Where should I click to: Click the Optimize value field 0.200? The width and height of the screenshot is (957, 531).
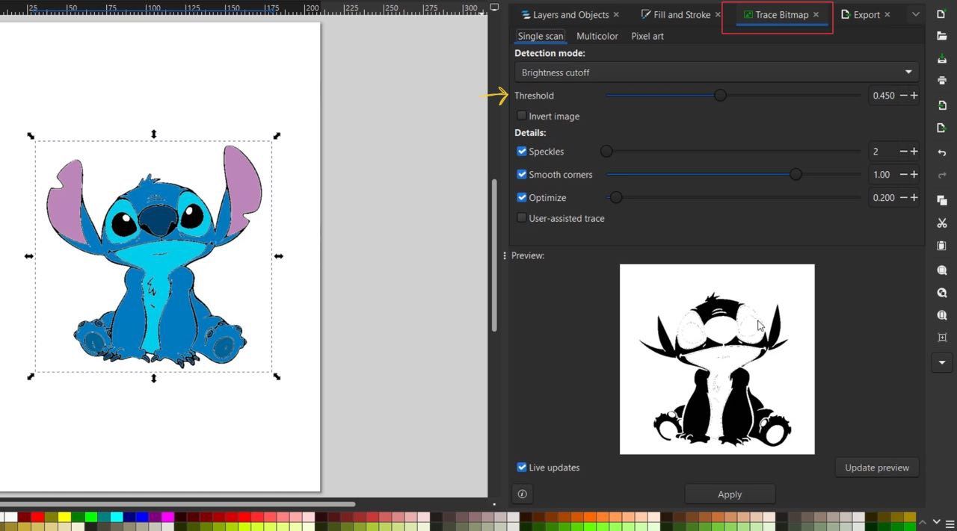[884, 198]
